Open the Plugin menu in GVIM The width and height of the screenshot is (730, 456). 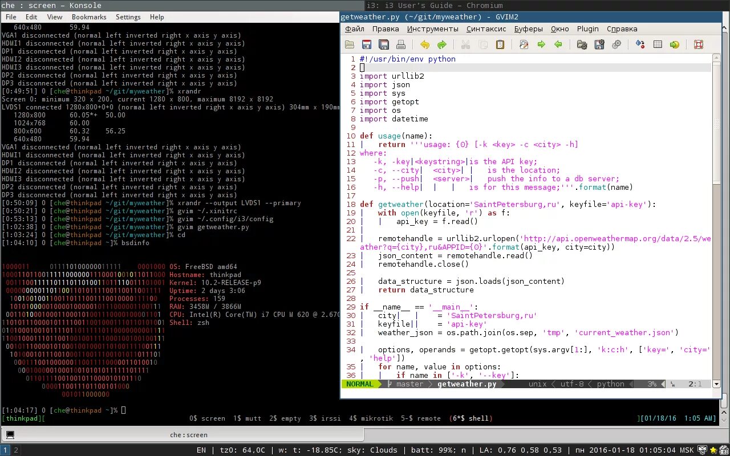[588, 28]
